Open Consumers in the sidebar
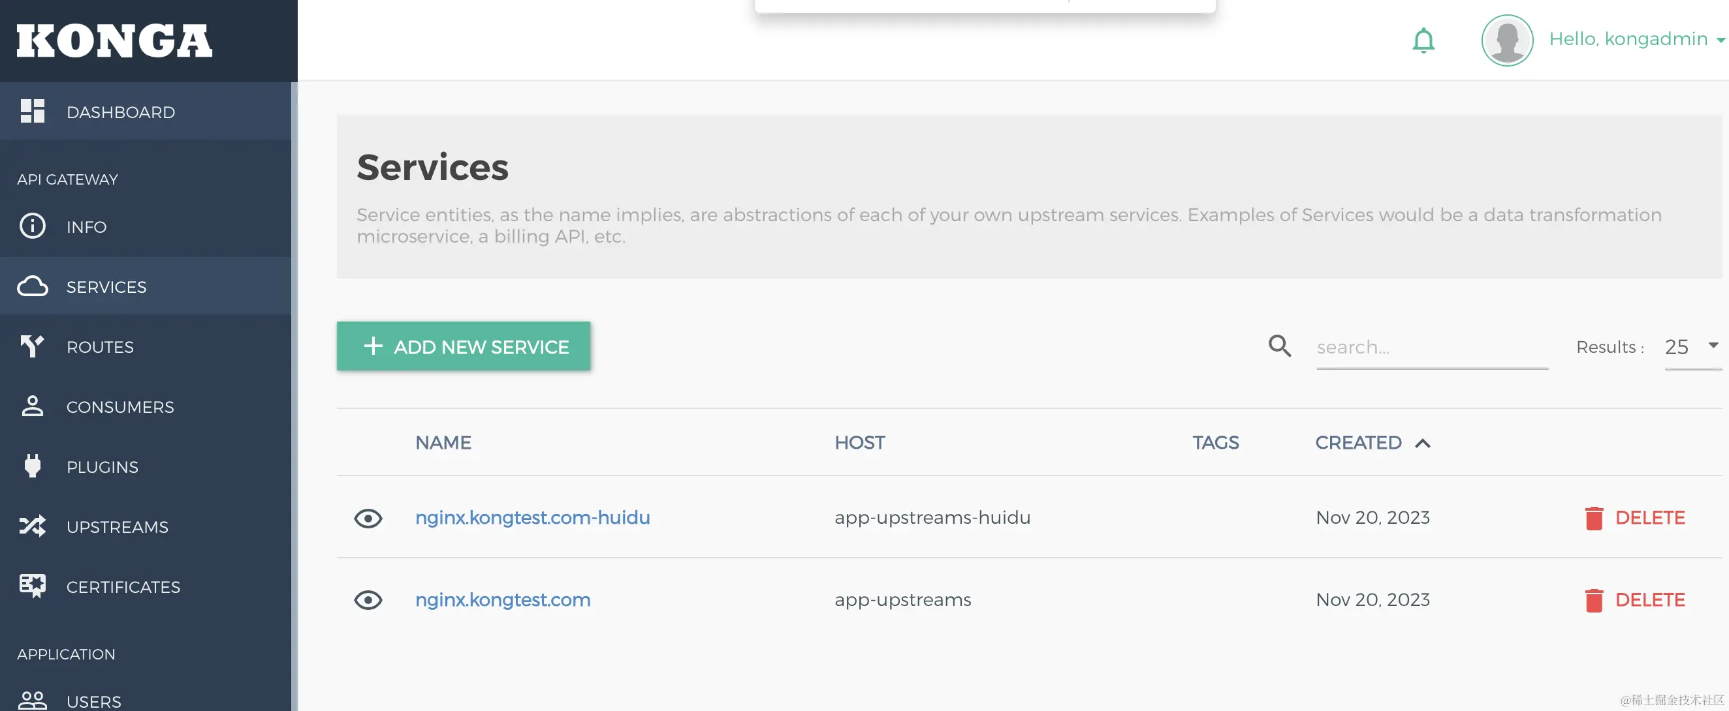1729x711 pixels. (x=119, y=406)
